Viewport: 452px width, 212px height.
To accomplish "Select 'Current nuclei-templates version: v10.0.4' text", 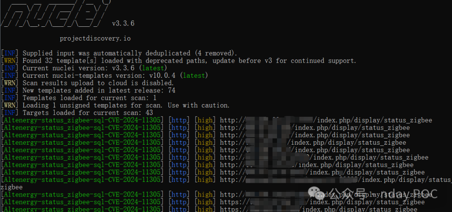I will pos(100,76).
